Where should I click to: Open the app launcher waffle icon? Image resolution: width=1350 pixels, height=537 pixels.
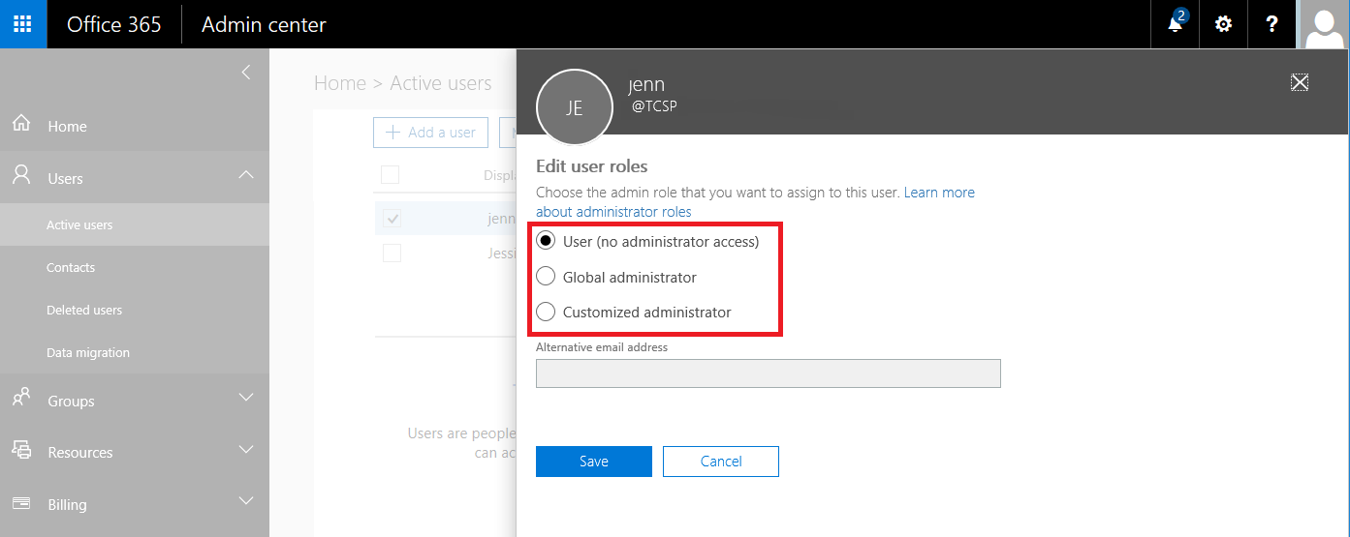click(x=23, y=24)
